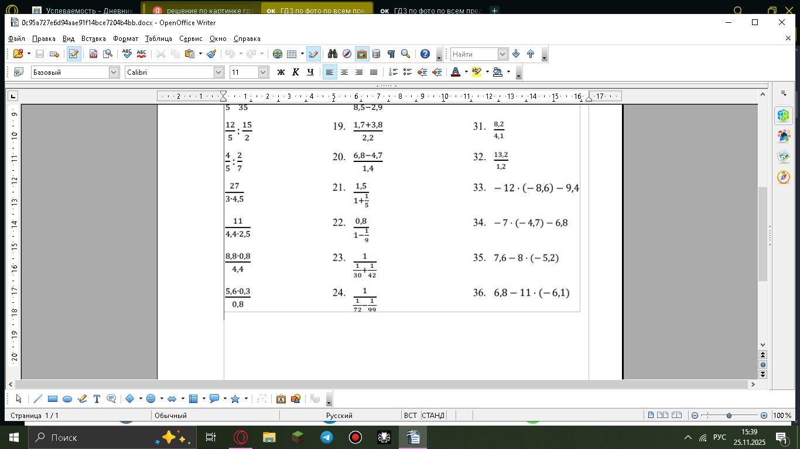Open the sidebar Gallery picture-frame icon

(x=784, y=156)
